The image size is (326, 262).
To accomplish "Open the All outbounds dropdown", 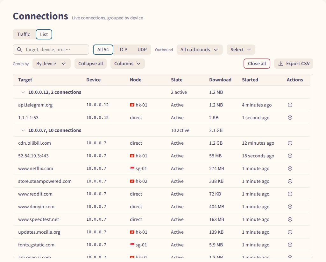I will 200,50.
